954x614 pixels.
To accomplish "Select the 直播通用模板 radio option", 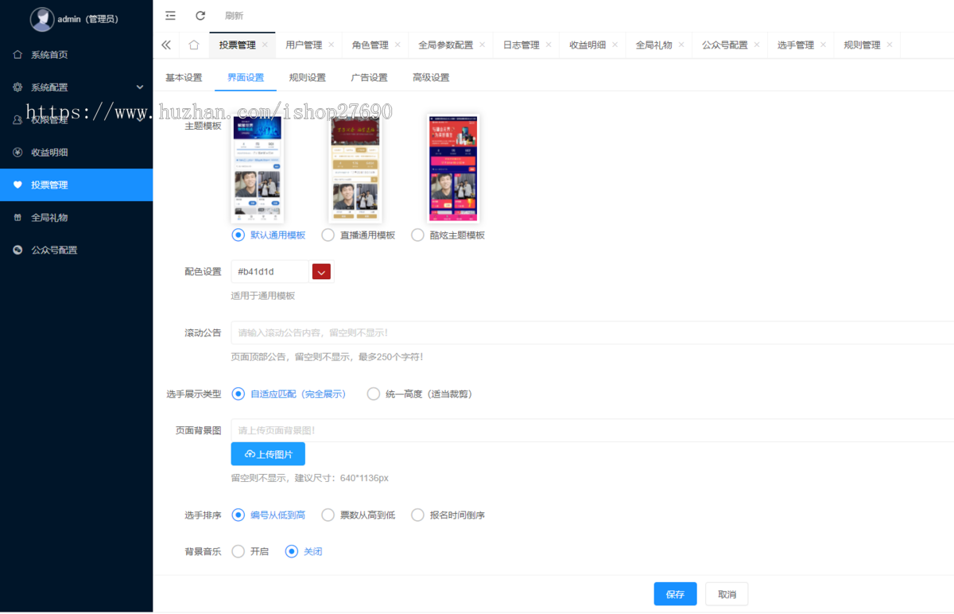I will [328, 235].
